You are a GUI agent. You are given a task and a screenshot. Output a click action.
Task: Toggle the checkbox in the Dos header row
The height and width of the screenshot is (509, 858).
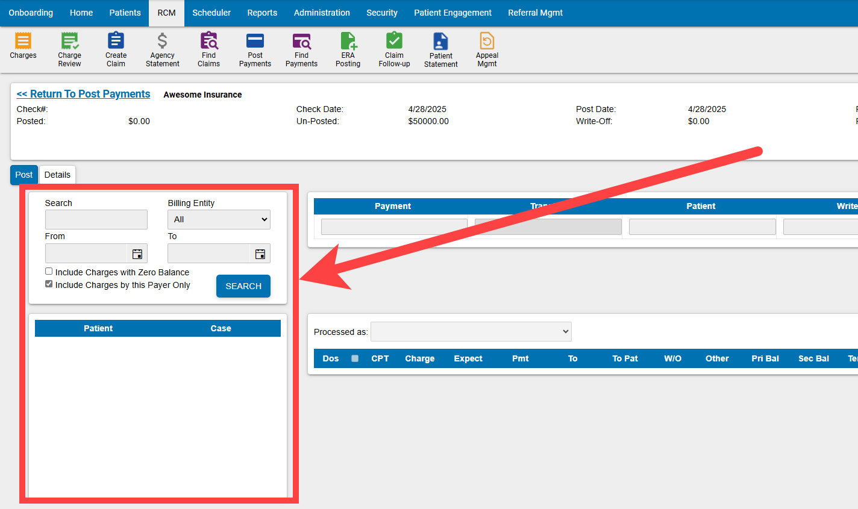[x=355, y=358]
